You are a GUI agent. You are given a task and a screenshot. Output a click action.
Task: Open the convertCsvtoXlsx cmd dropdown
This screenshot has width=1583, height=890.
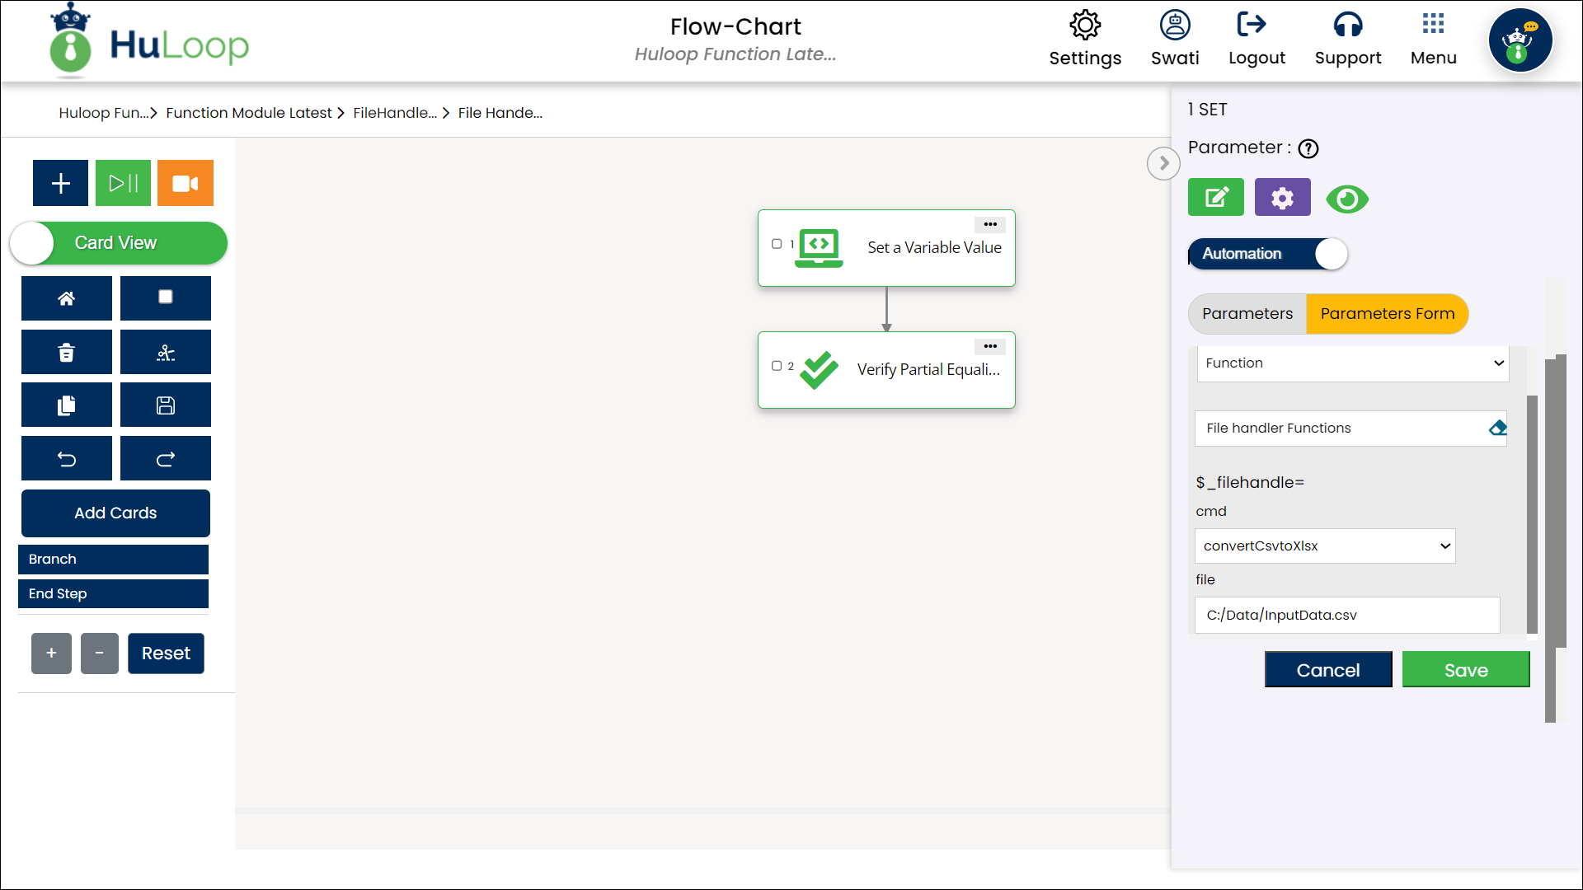(x=1325, y=546)
